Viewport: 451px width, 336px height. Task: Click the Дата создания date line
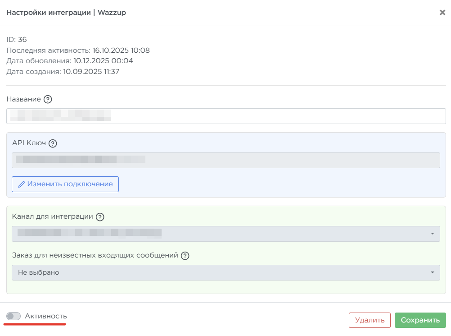coord(63,71)
